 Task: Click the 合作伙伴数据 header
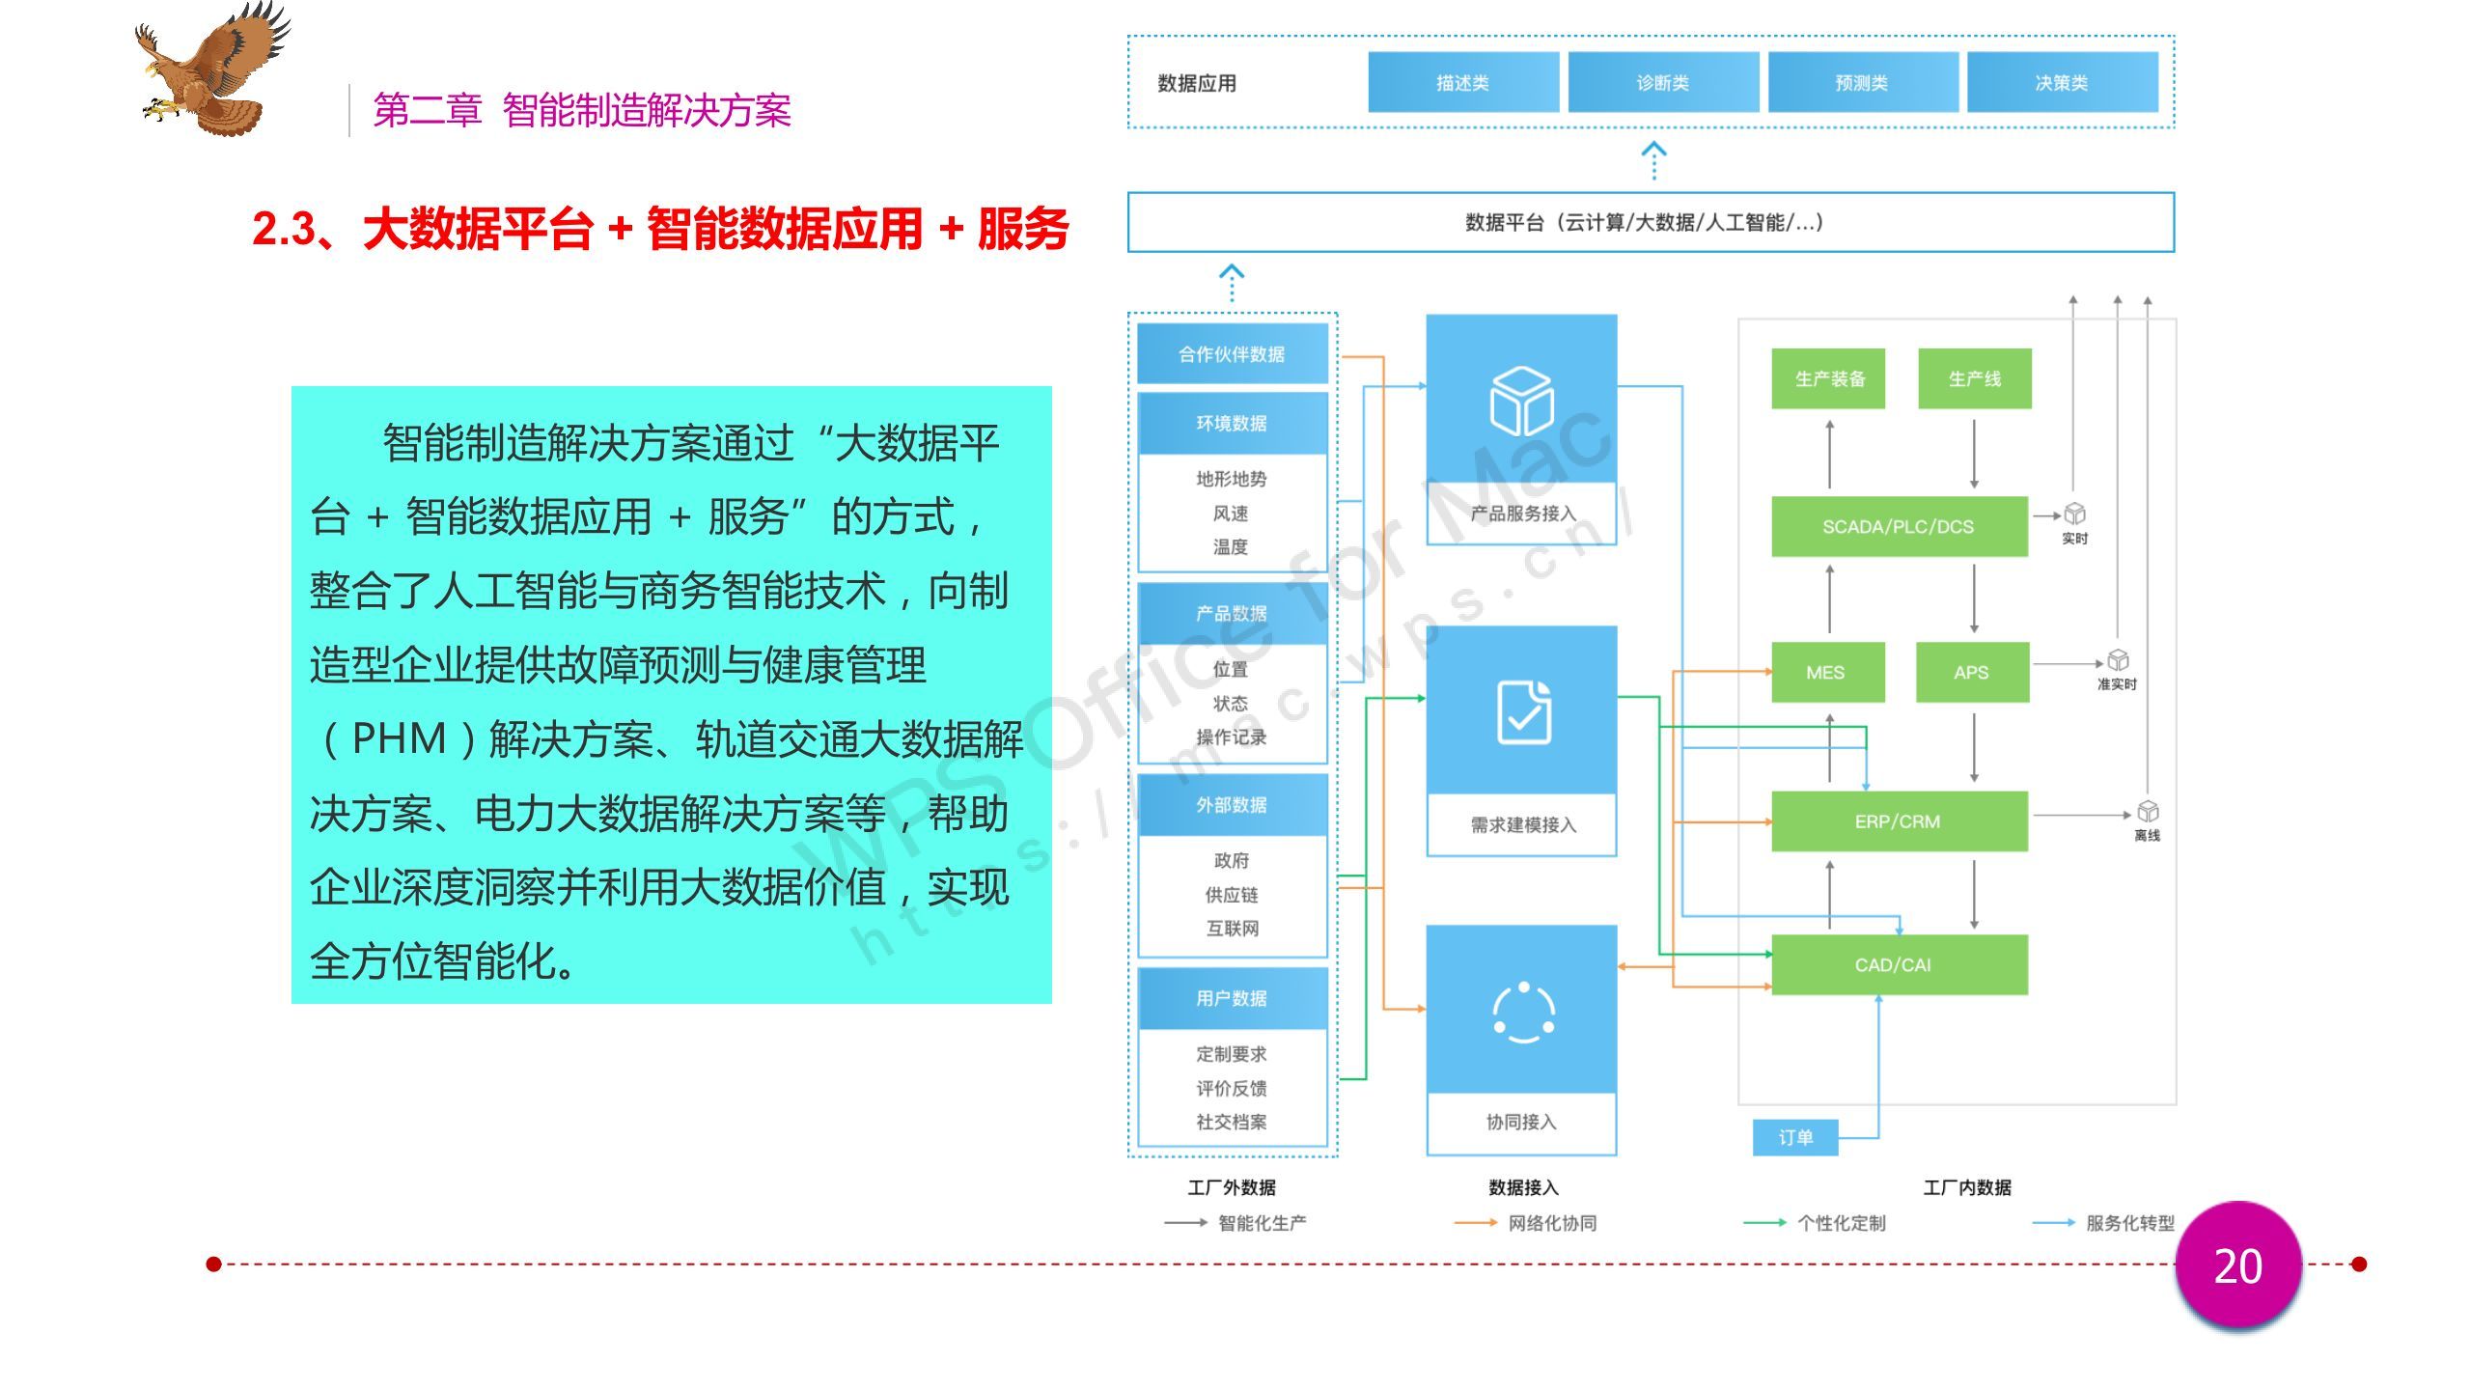1232,354
